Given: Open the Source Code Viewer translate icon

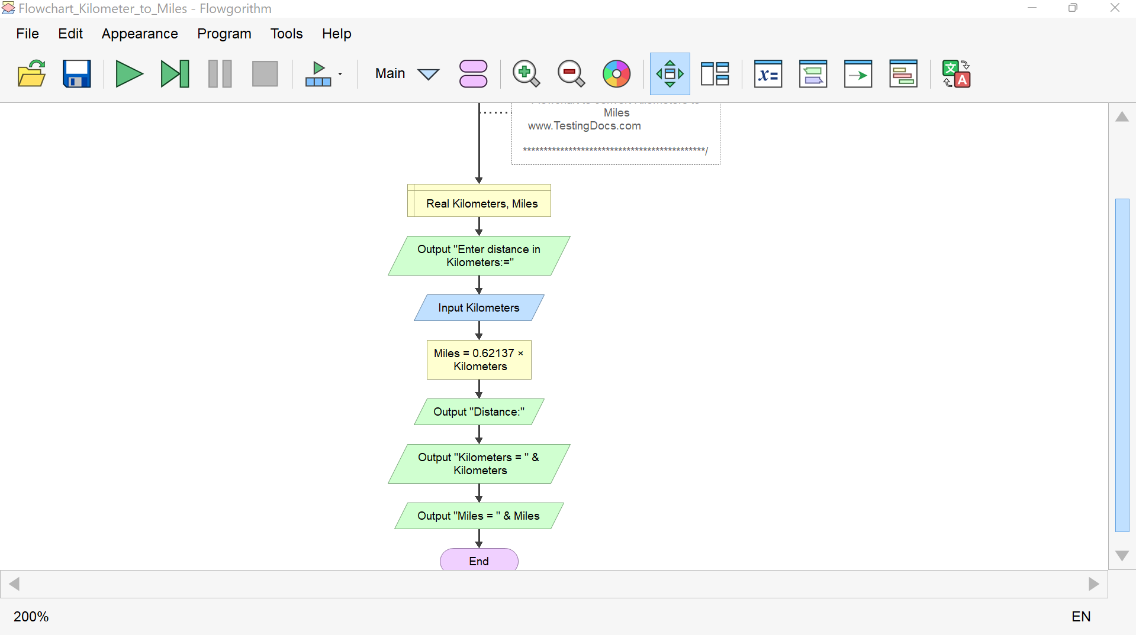Looking at the screenshot, I should (x=956, y=74).
